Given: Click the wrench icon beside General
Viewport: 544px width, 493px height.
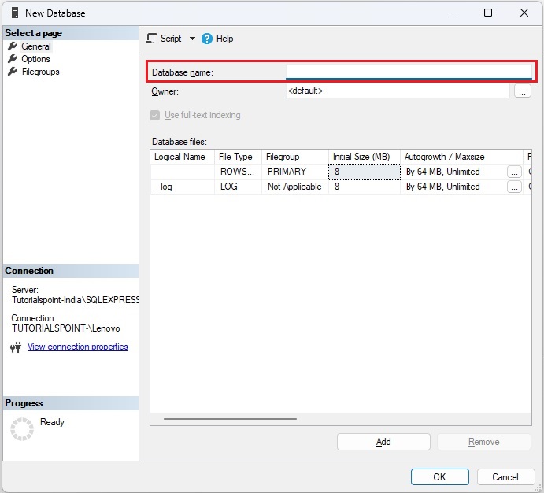Looking at the screenshot, I should click(13, 46).
